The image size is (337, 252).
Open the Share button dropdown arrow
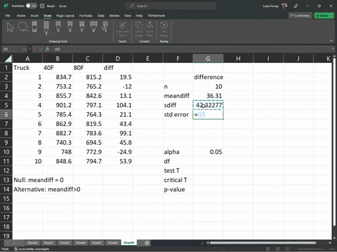pos(332,15)
